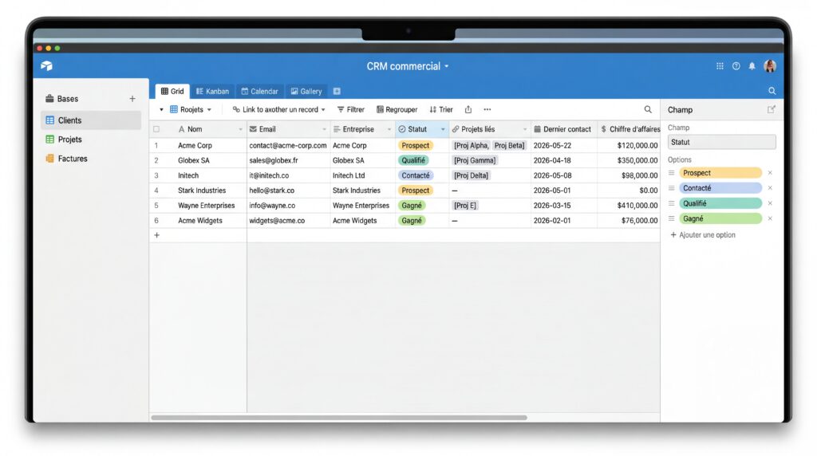Click the Filtrer button
Screen dimensions: 817x456
pyautogui.click(x=351, y=109)
